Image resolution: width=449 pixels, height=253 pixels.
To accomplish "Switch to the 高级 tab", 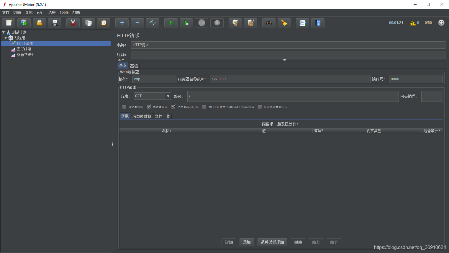I will (x=134, y=66).
